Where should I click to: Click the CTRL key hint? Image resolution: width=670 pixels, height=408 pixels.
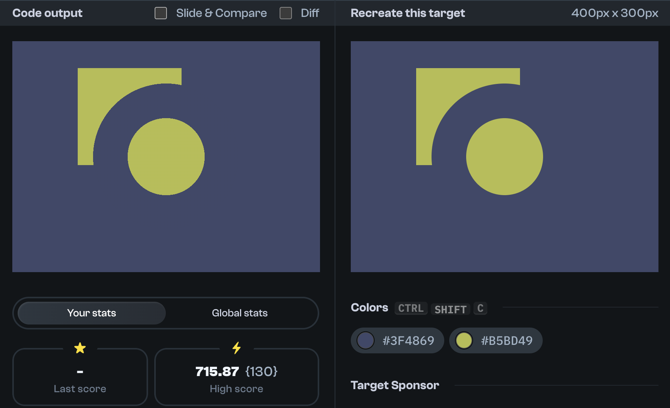(x=411, y=308)
